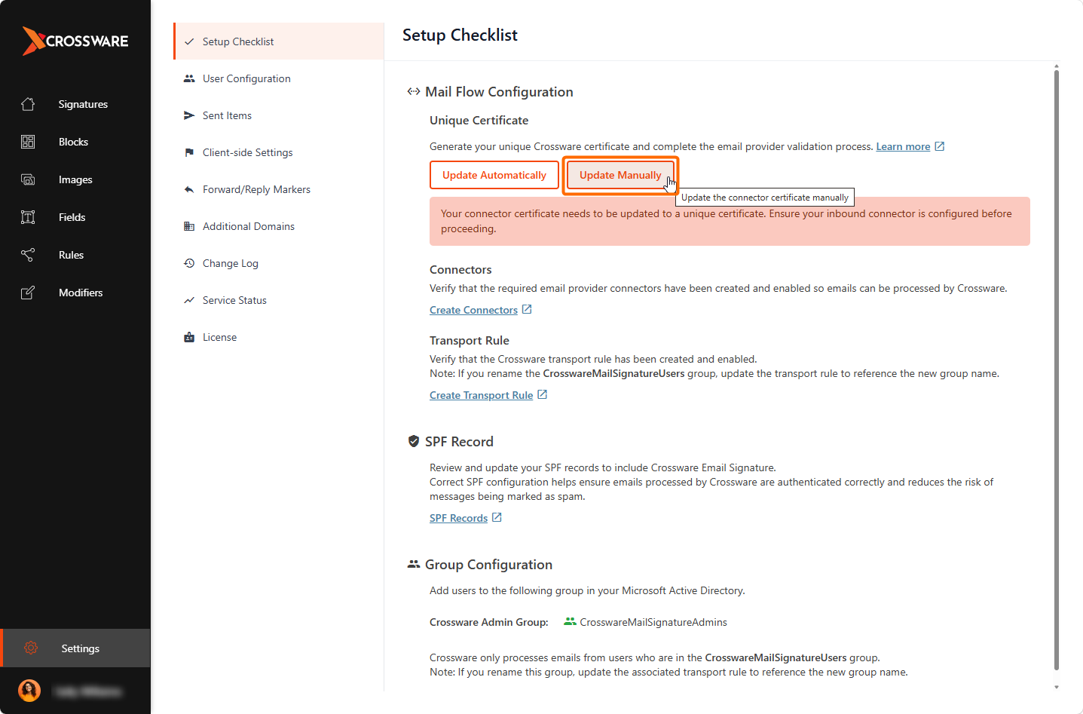1083x714 pixels.
Task: Click the Sent Items arrow icon
Action: pos(189,115)
